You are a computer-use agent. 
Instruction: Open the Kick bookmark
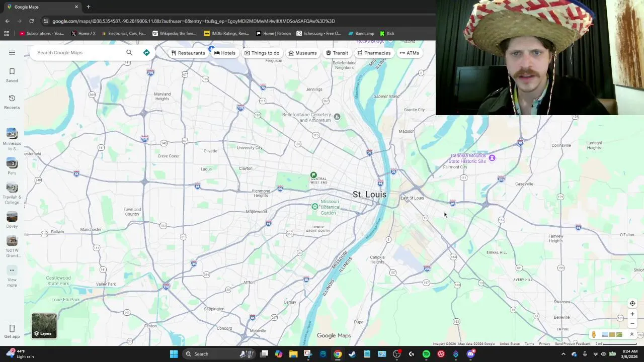click(x=387, y=34)
